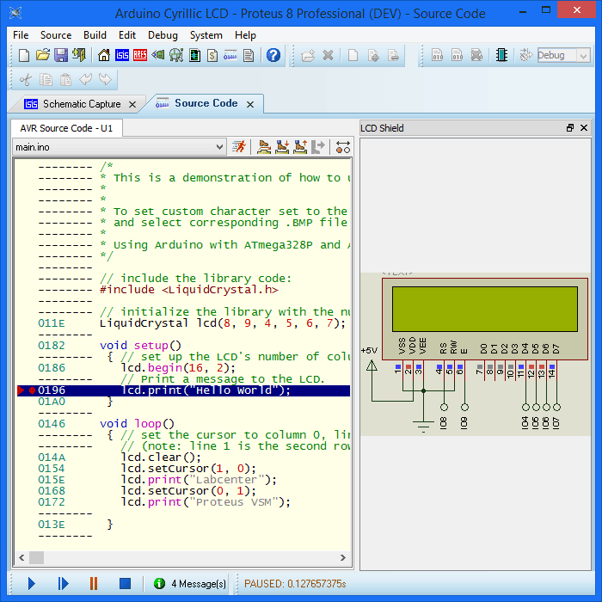Close the LCD Shield panel
Viewport: 602px width, 602px height.
[x=584, y=128]
